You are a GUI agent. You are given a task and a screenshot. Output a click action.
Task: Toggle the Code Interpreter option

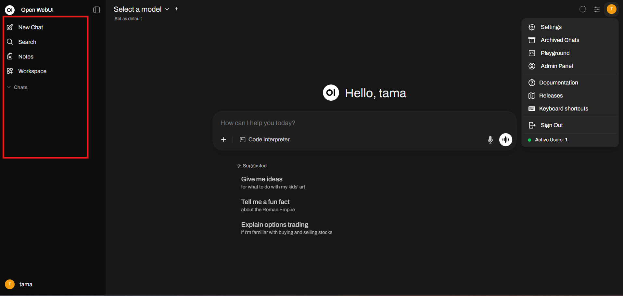[x=264, y=139]
